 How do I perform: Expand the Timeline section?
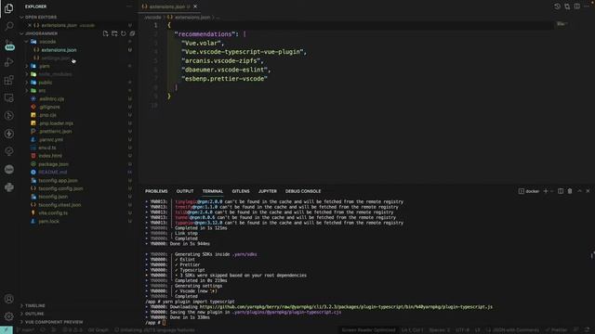[35, 305]
